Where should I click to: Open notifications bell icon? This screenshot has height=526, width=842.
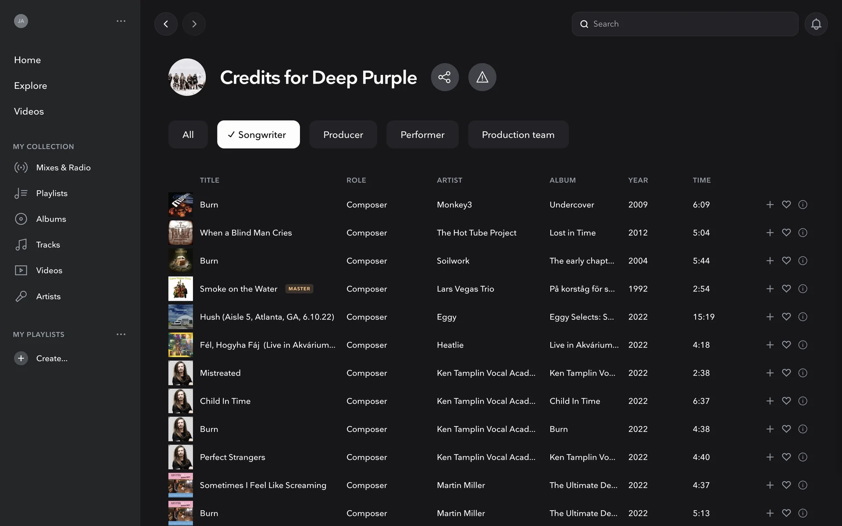click(x=816, y=24)
